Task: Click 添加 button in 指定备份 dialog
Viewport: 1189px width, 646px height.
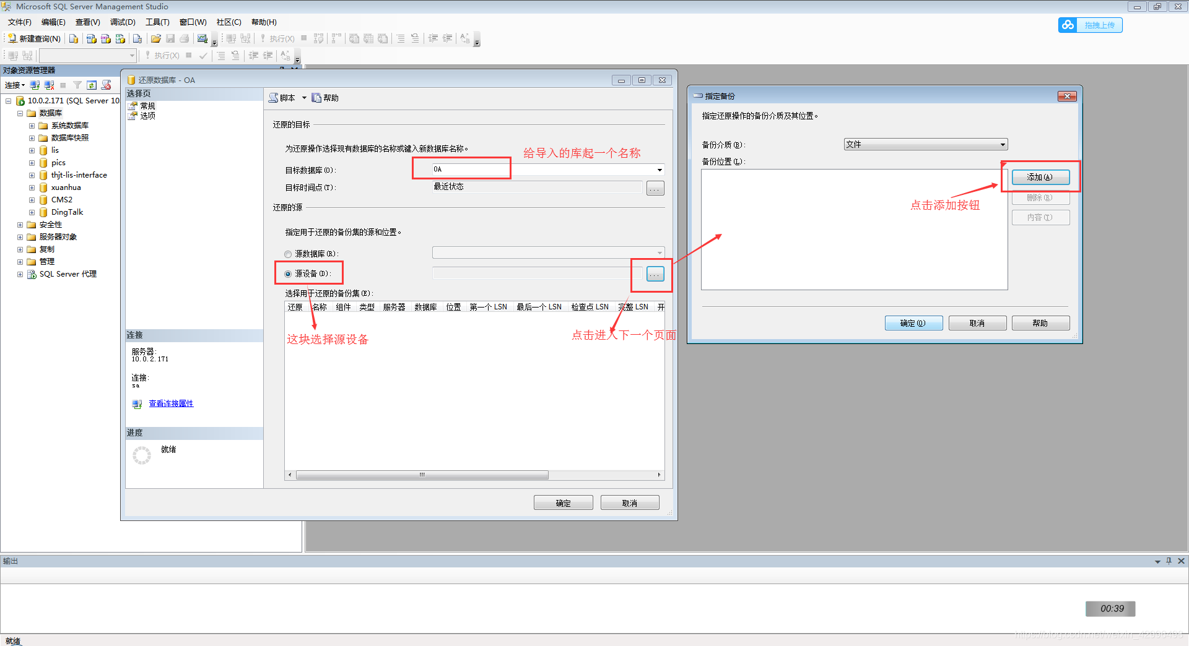Action: tap(1040, 177)
